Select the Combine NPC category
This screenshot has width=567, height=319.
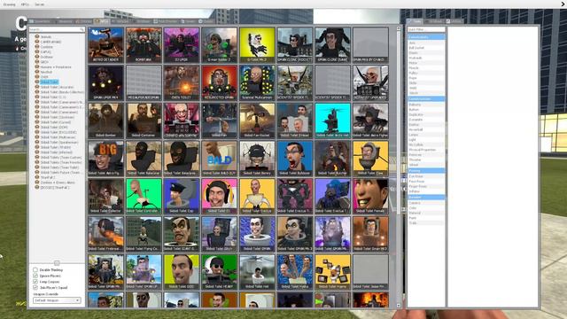[x=47, y=47]
